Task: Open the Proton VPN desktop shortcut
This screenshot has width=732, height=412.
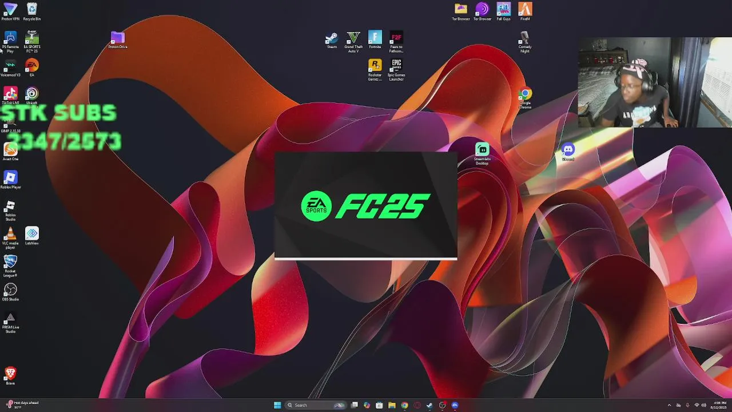Action: 10,11
